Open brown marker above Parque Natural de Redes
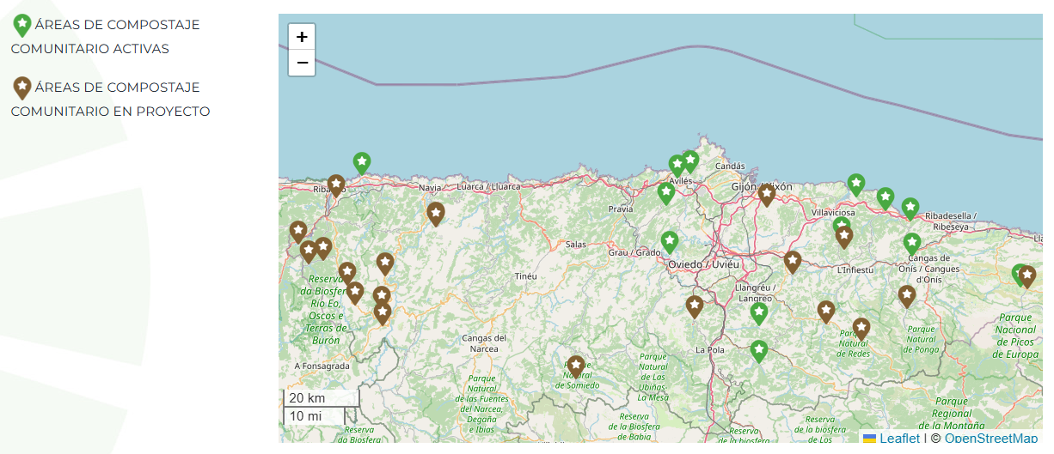 pos(861,328)
